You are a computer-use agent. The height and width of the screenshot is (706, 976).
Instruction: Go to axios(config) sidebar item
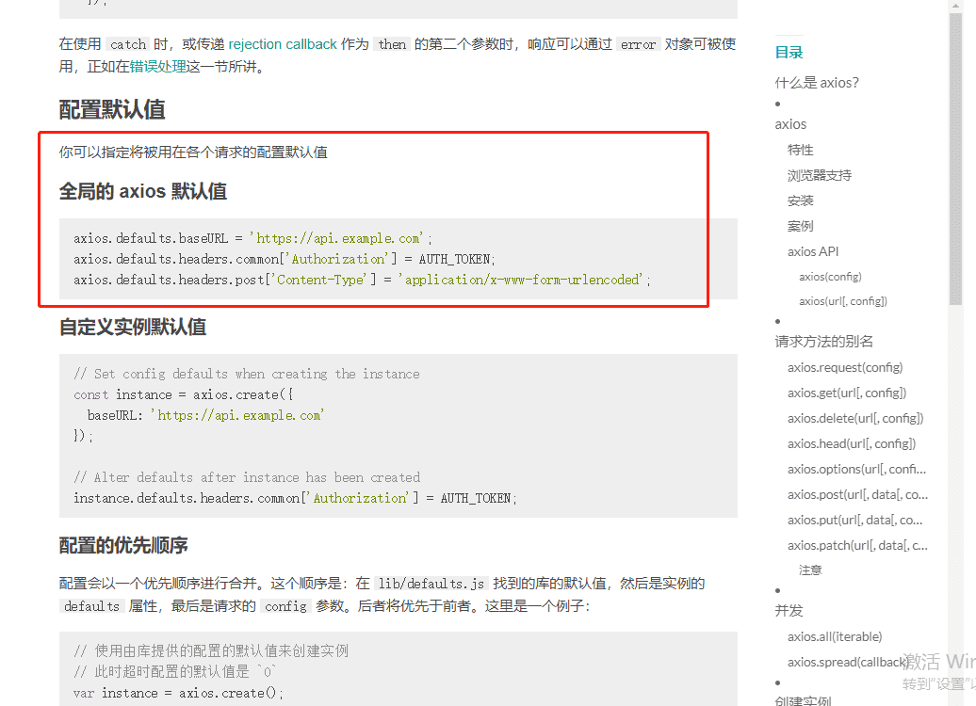[830, 277]
